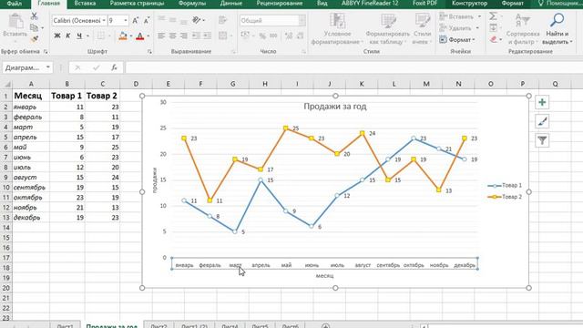
Task: Open the Буфер обмена dialog launcher
Action: (x=46, y=52)
